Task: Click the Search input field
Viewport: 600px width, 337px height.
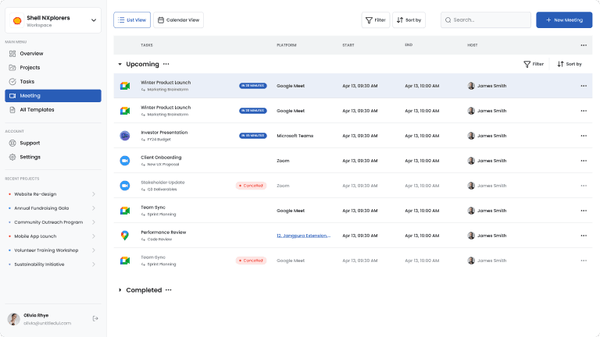Action: click(x=486, y=20)
